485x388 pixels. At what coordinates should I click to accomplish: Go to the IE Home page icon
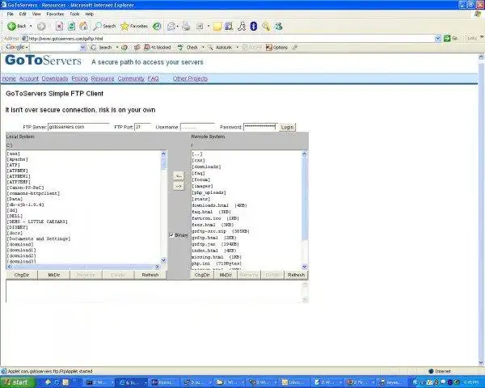tap(83, 27)
